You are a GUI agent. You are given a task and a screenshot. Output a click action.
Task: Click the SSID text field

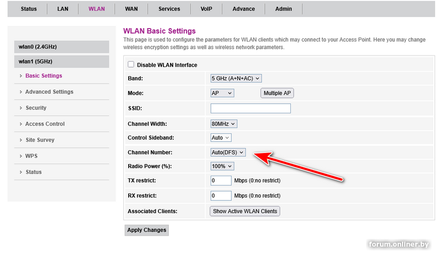coord(250,108)
